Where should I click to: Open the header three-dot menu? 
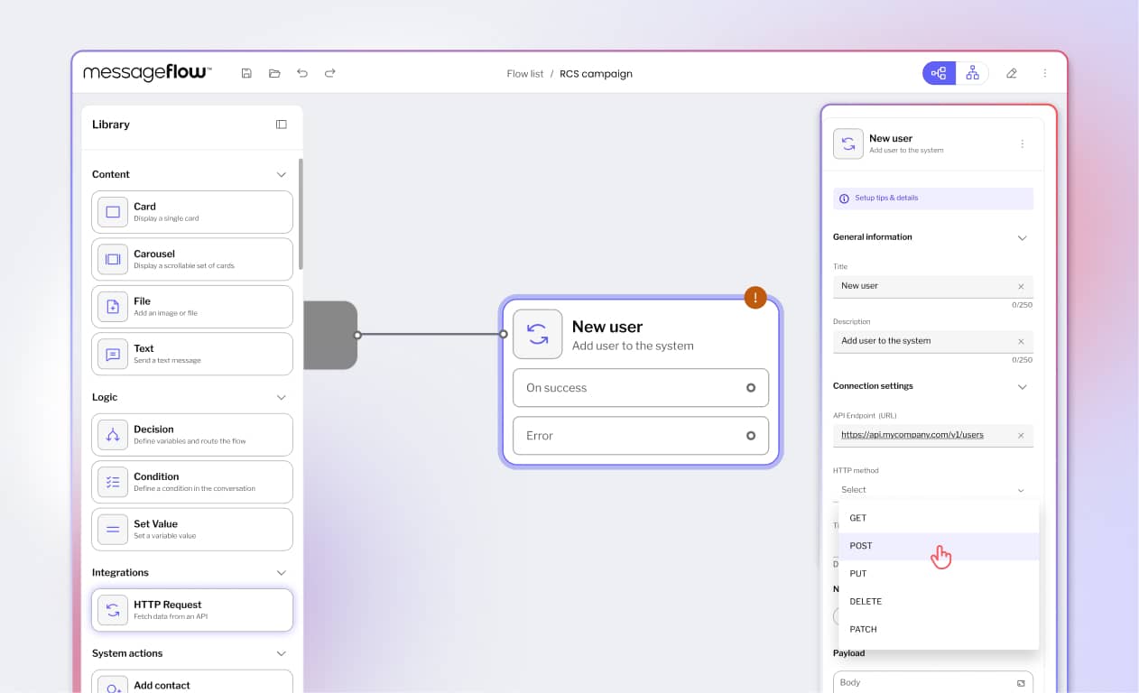pos(1045,73)
